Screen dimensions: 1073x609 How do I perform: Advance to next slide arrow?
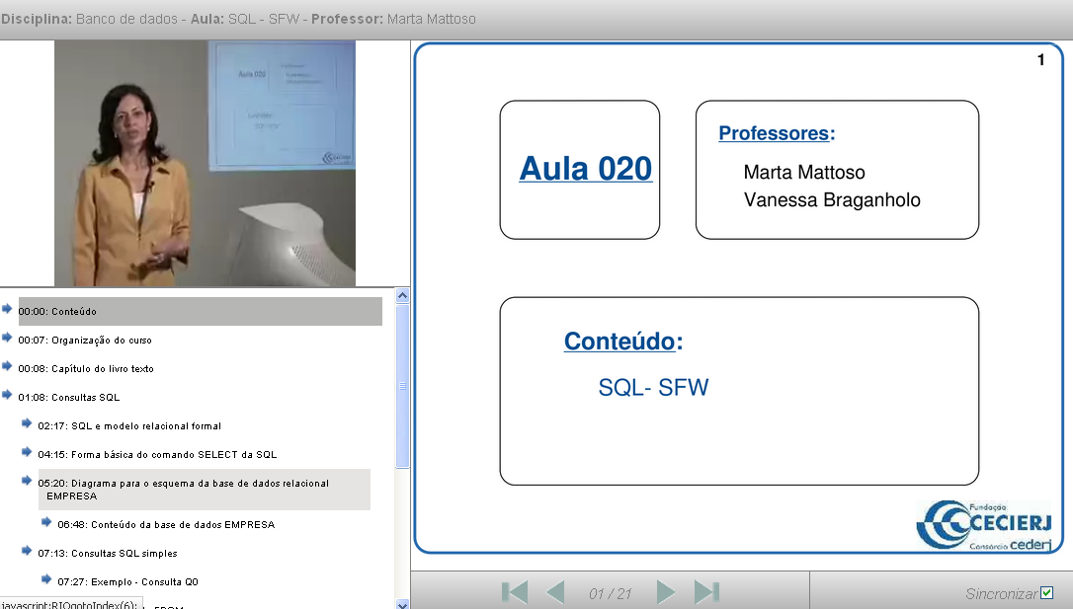(665, 592)
